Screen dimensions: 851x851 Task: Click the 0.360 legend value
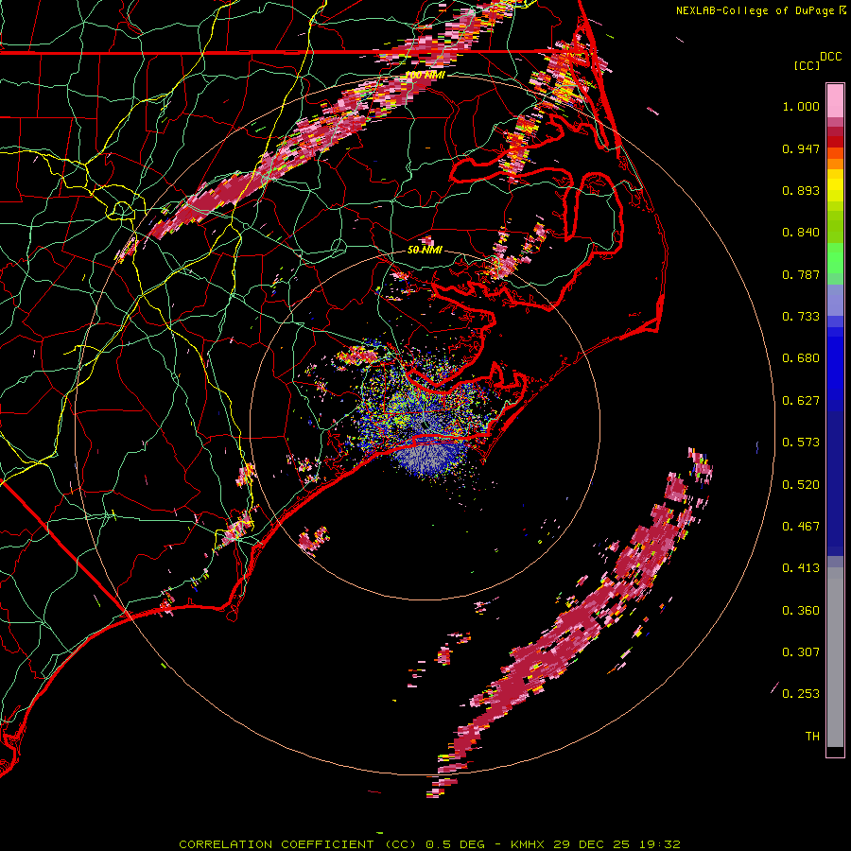tap(801, 611)
